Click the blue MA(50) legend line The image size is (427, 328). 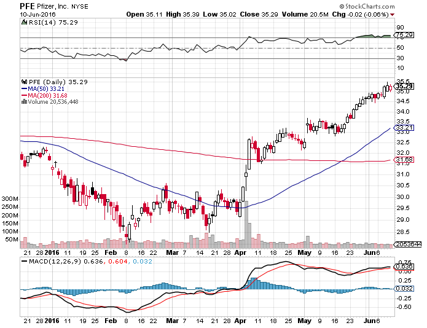[x=24, y=88]
